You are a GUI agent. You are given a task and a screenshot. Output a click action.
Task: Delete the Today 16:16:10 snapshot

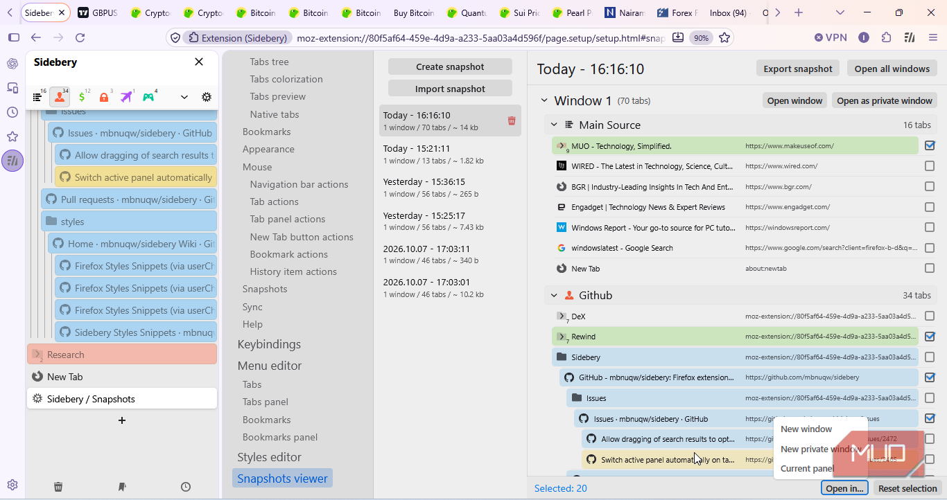coord(512,120)
